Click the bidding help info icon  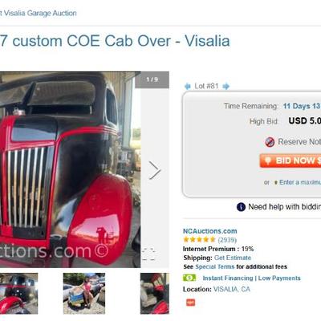tap(241, 207)
